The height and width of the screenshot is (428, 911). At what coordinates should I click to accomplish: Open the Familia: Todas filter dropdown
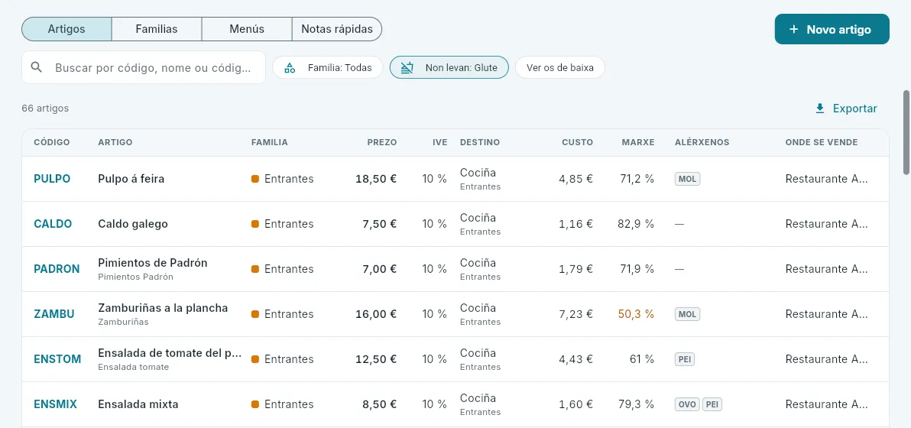[328, 67]
